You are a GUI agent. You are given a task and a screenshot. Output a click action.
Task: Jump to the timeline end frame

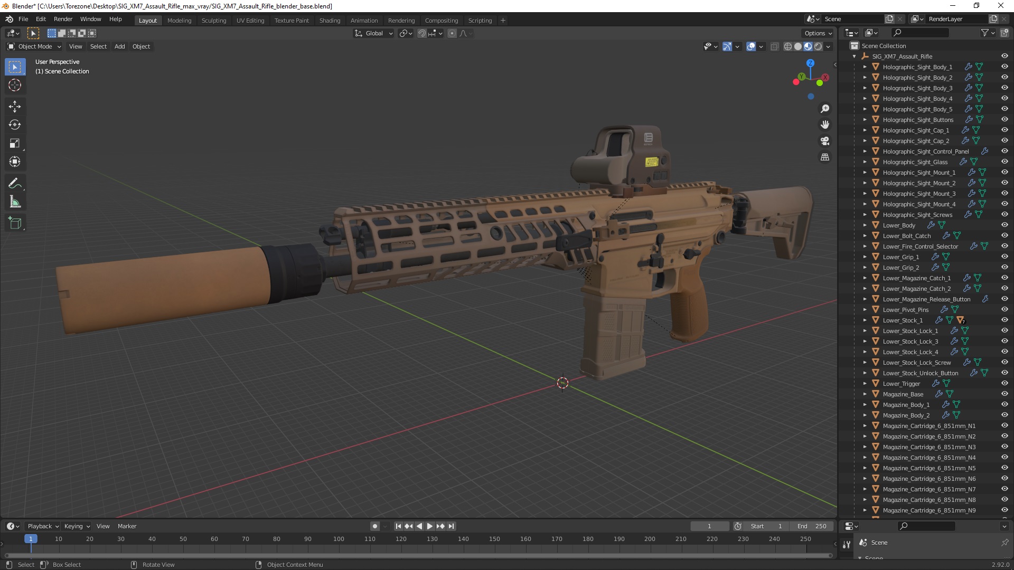pyautogui.click(x=451, y=526)
